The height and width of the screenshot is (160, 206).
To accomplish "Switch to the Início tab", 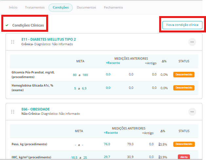I will [13, 8].
